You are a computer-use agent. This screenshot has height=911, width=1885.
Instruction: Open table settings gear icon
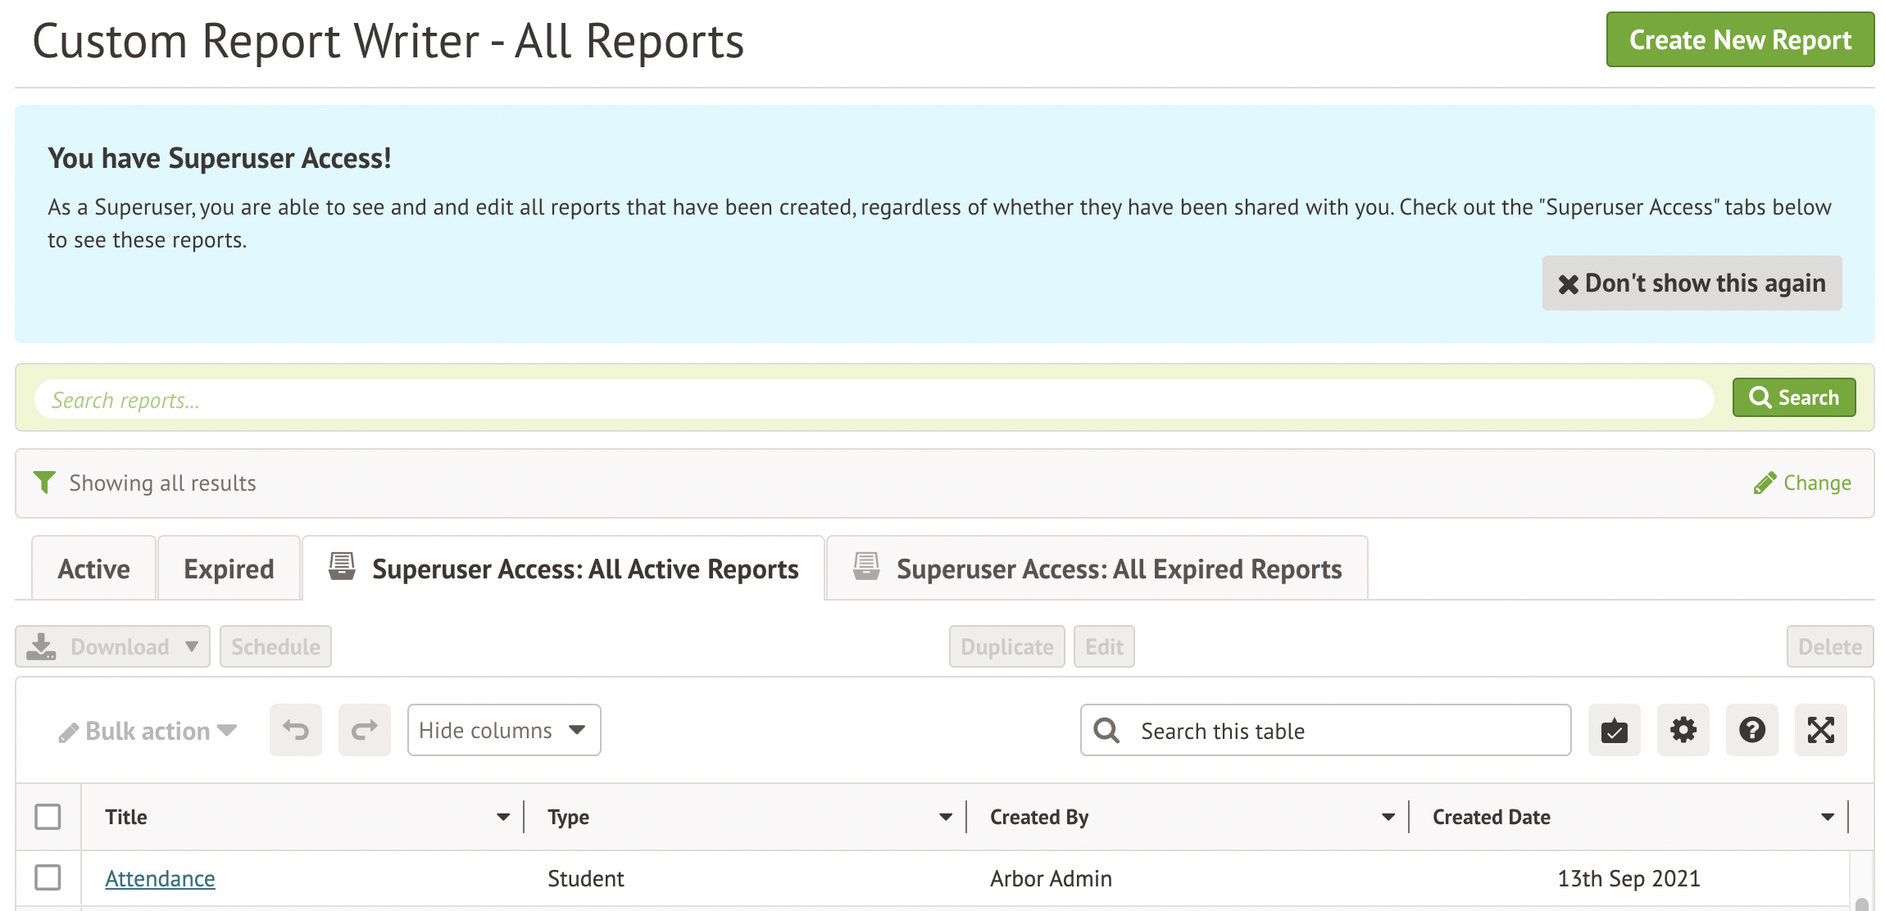coord(1683,730)
